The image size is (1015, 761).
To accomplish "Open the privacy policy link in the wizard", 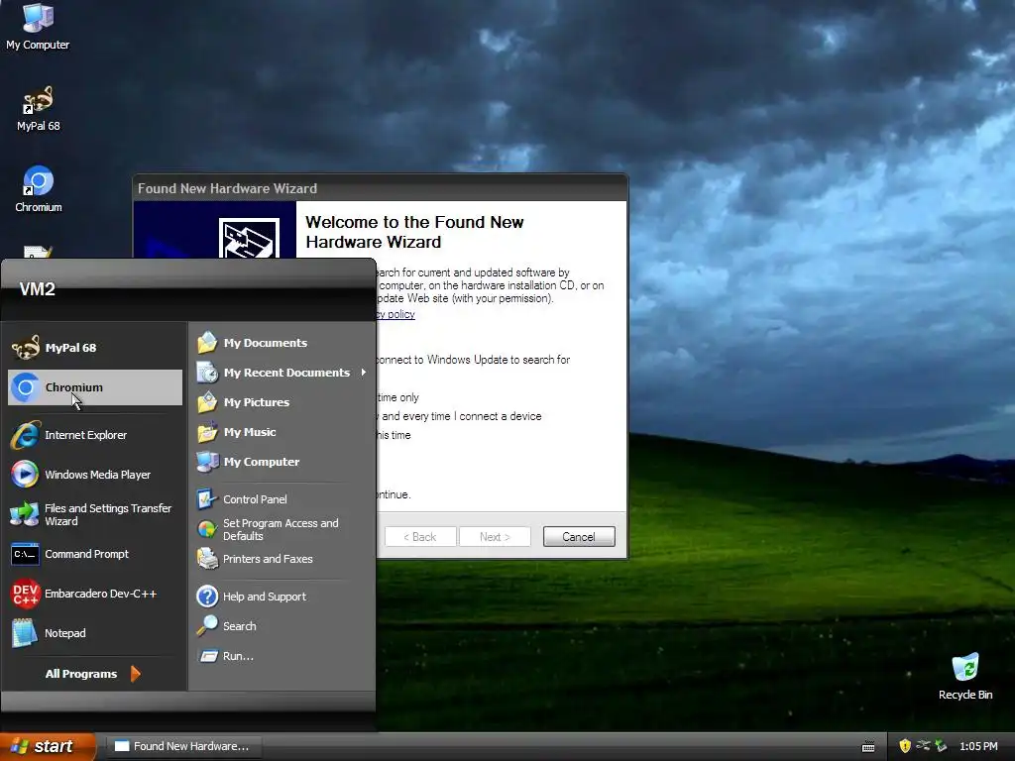I will [395, 314].
